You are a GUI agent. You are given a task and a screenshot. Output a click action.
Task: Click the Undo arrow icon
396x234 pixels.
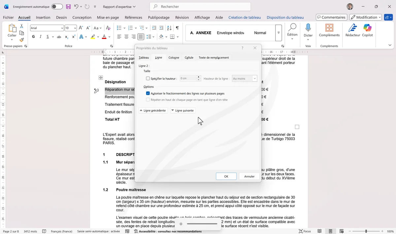tap(77, 7)
